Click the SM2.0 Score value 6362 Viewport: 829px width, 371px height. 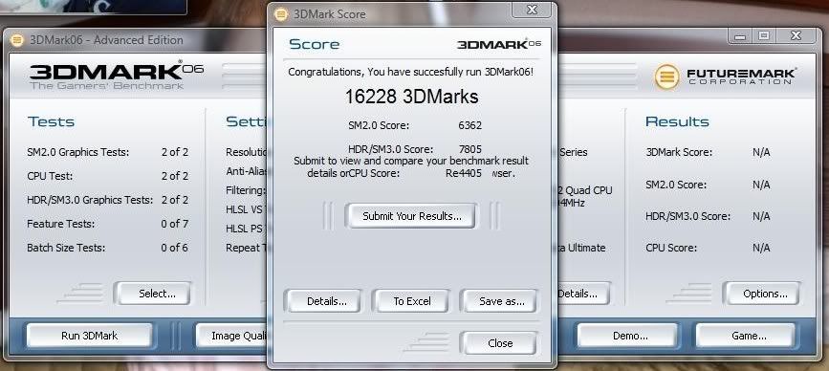tap(470, 126)
